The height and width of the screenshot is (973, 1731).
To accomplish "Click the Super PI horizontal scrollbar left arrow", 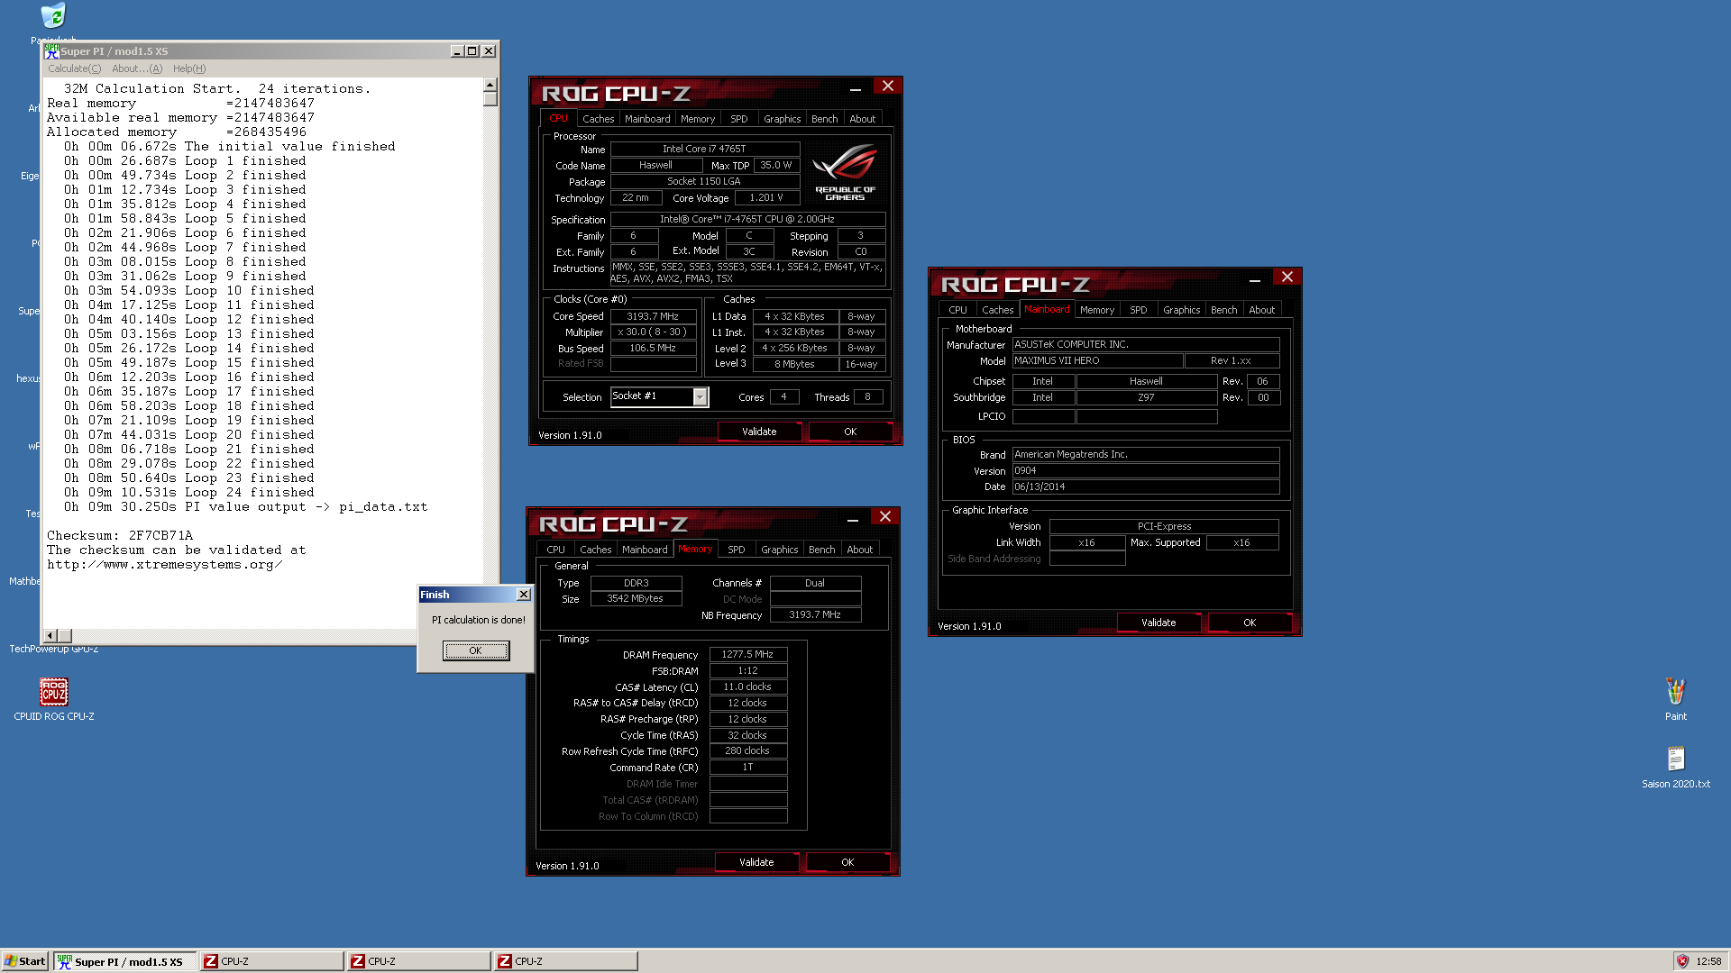I will coord(50,636).
